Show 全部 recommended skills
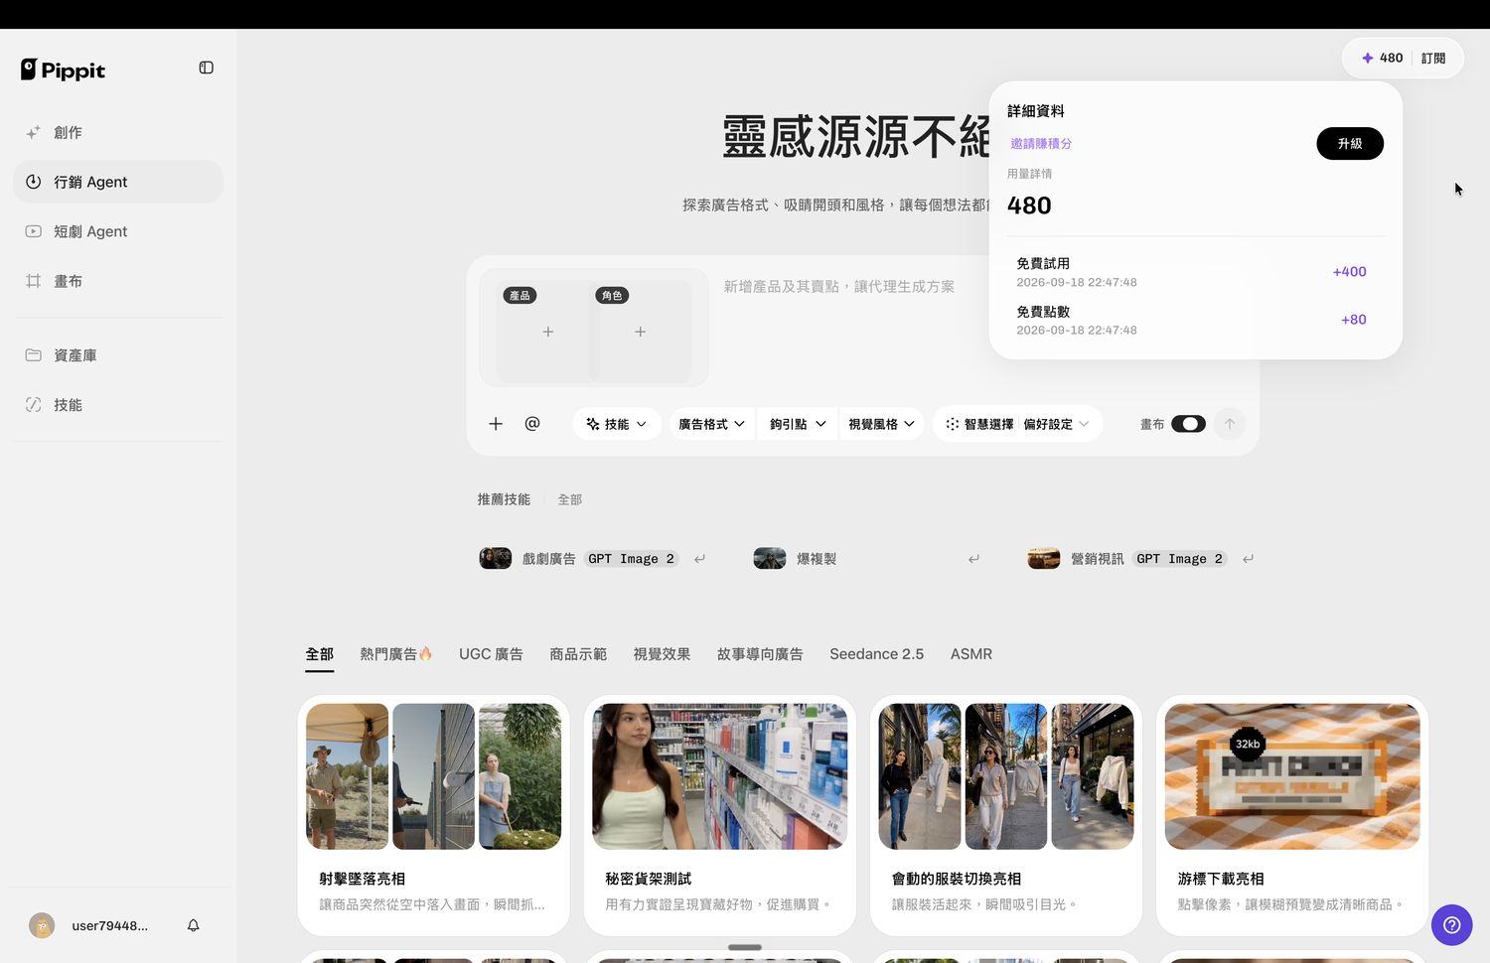 pyautogui.click(x=570, y=499)
